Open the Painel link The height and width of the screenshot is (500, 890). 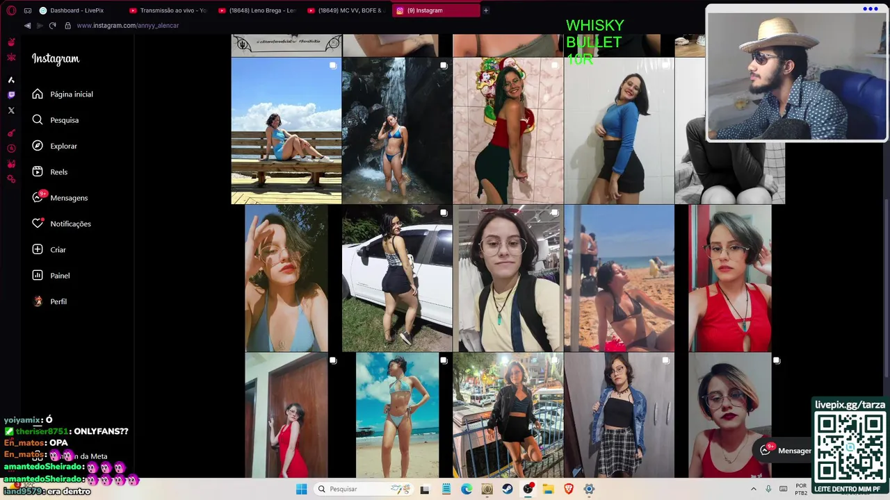tap(60, 276)
